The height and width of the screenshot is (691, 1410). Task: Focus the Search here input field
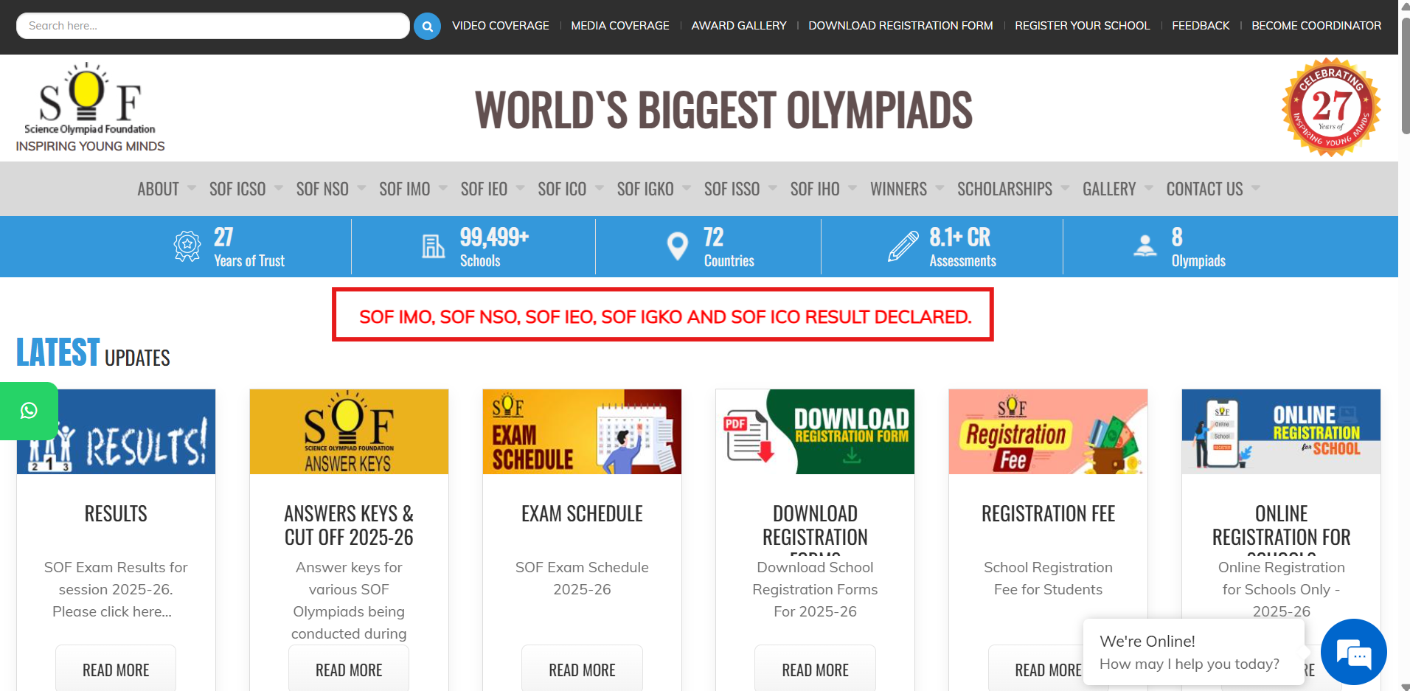coord(212,26)
